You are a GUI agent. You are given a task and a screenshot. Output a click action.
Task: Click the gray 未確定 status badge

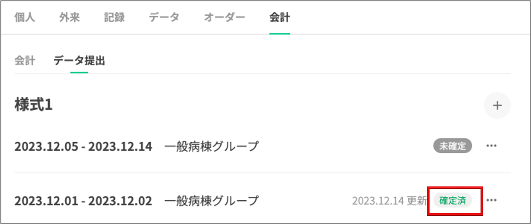point(452,146)
